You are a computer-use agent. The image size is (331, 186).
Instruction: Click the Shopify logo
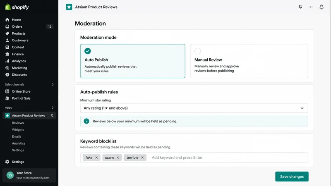click(x=17, y=7)
